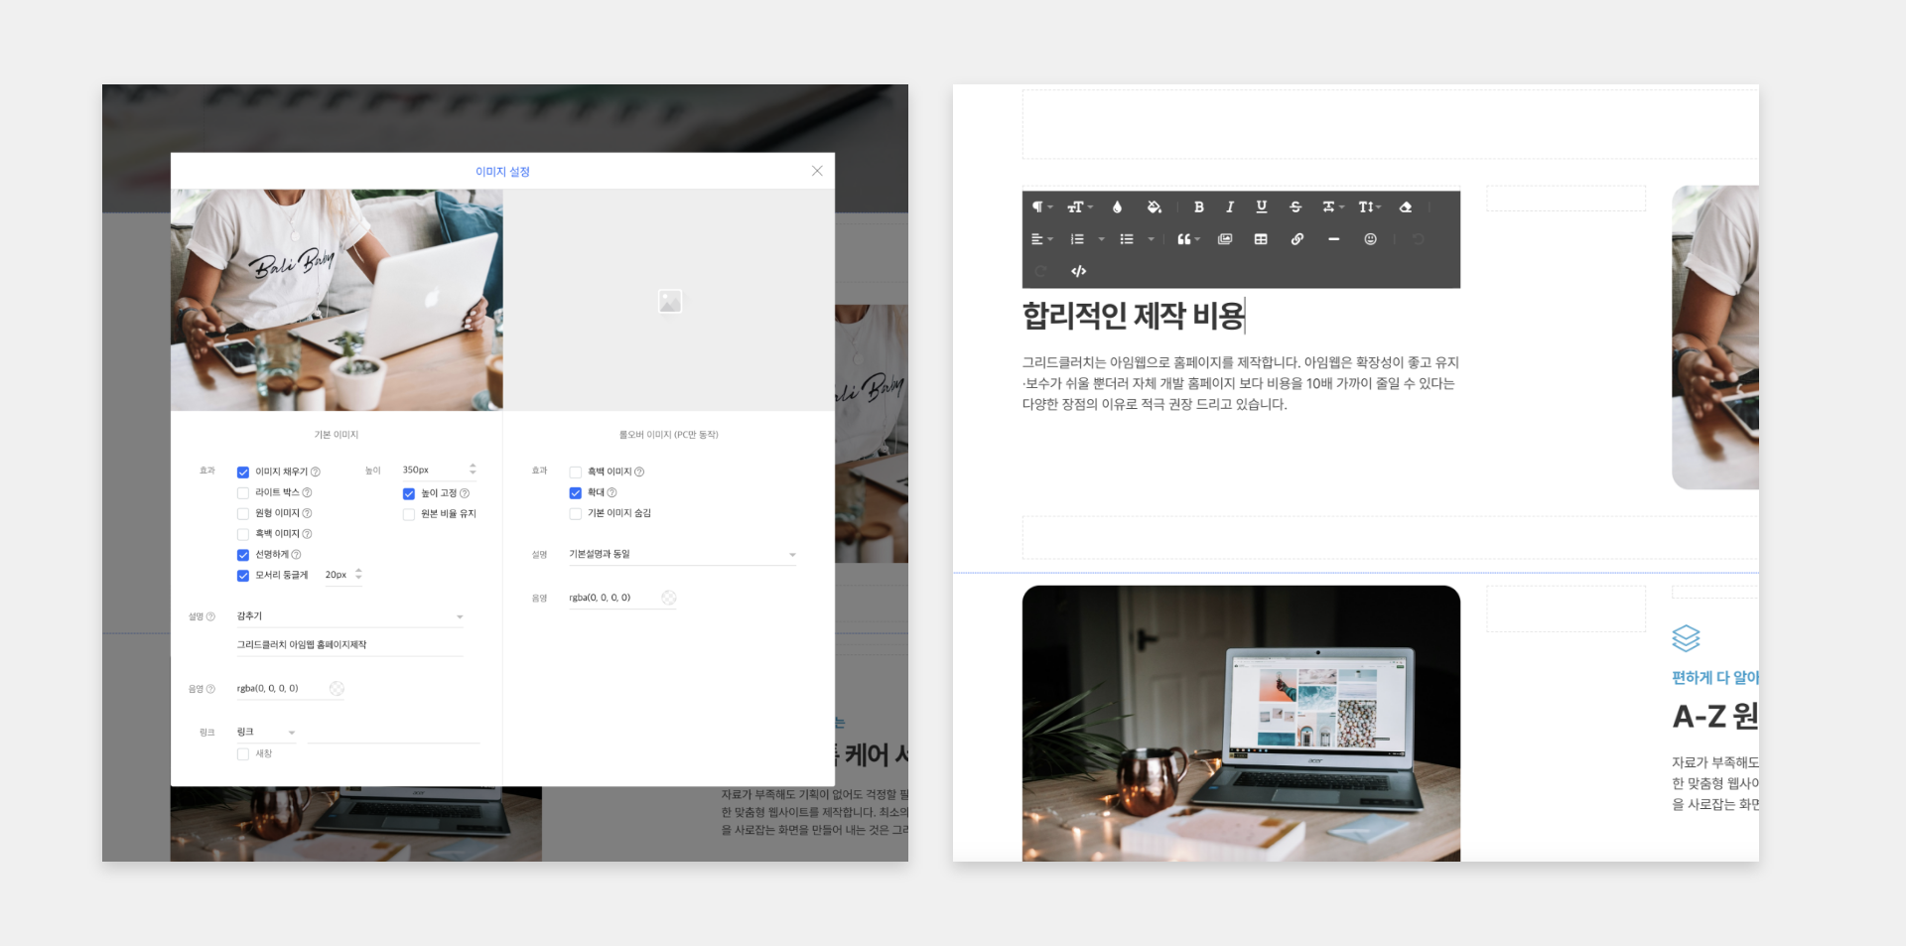The image size is (1906, 946).
Task: Click the empty rollover image placeholder
Action: click(x=669, y=300)
